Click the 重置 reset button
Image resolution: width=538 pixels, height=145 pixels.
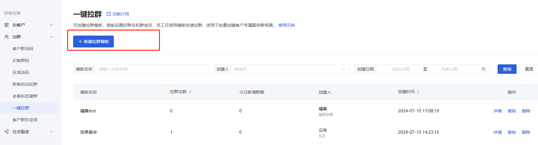tap(529, 69)
